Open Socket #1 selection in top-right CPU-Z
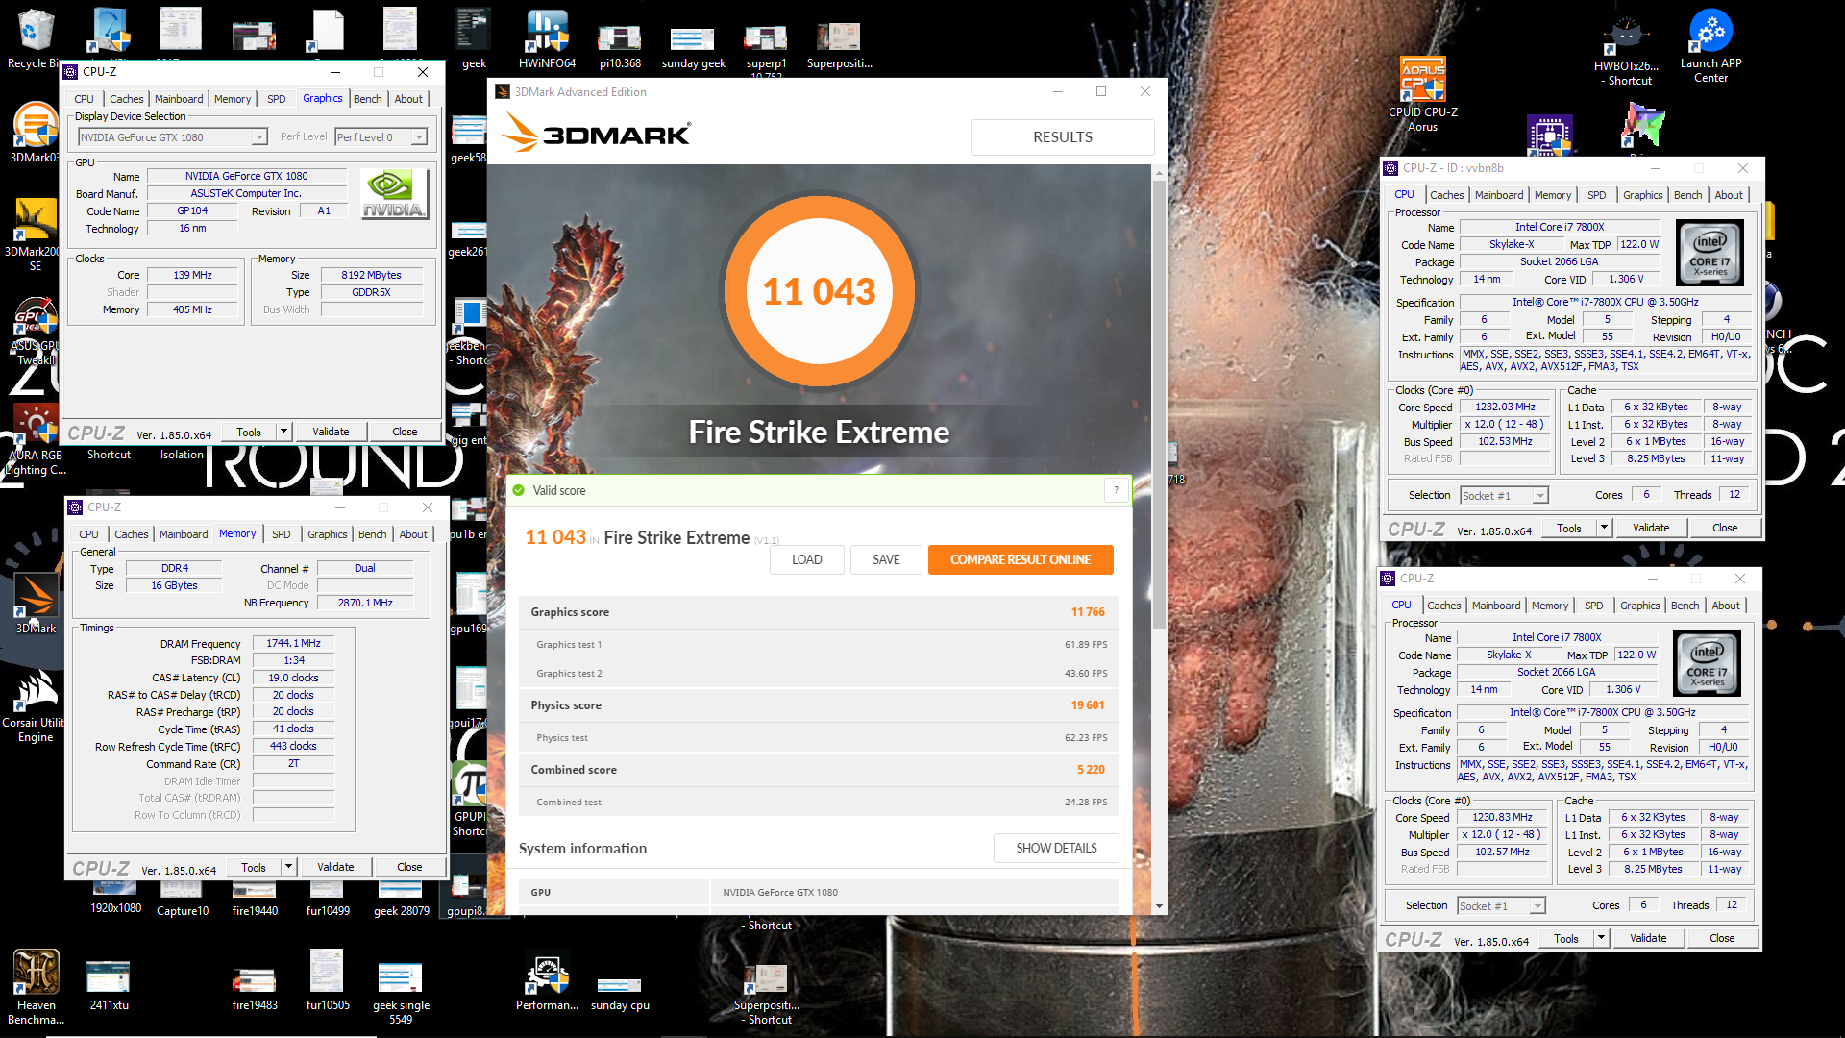 1504,495
